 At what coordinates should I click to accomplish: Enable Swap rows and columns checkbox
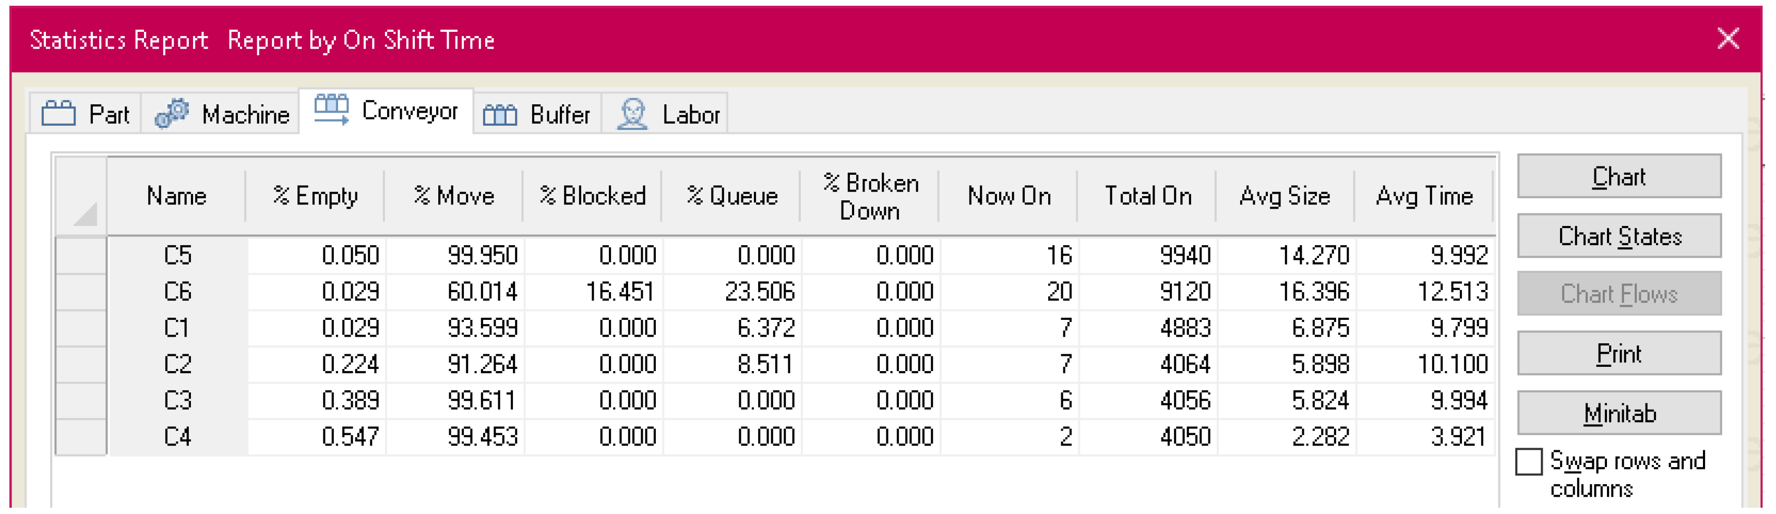1529,462
